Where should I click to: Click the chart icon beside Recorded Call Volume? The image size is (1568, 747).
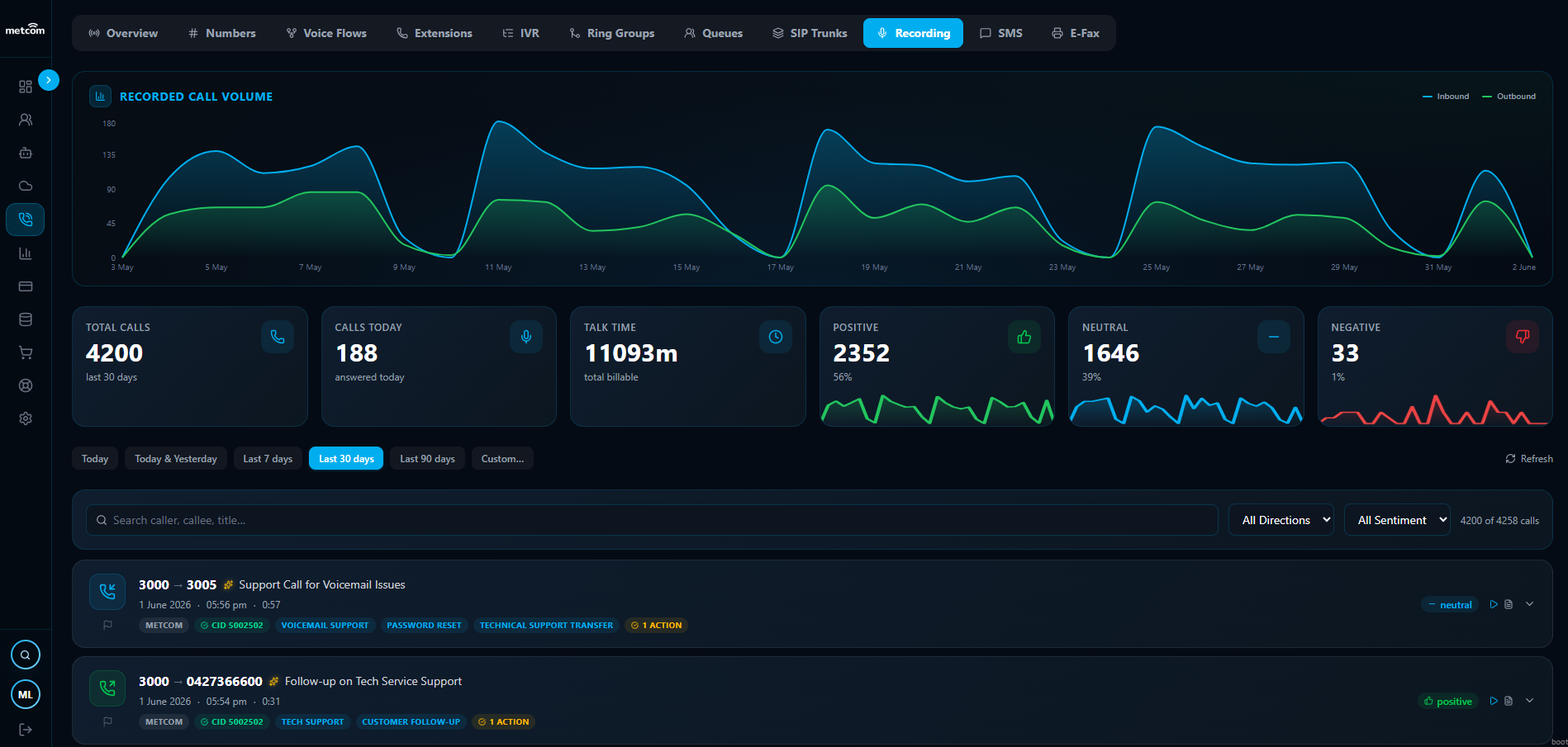[x=100, y=97]
